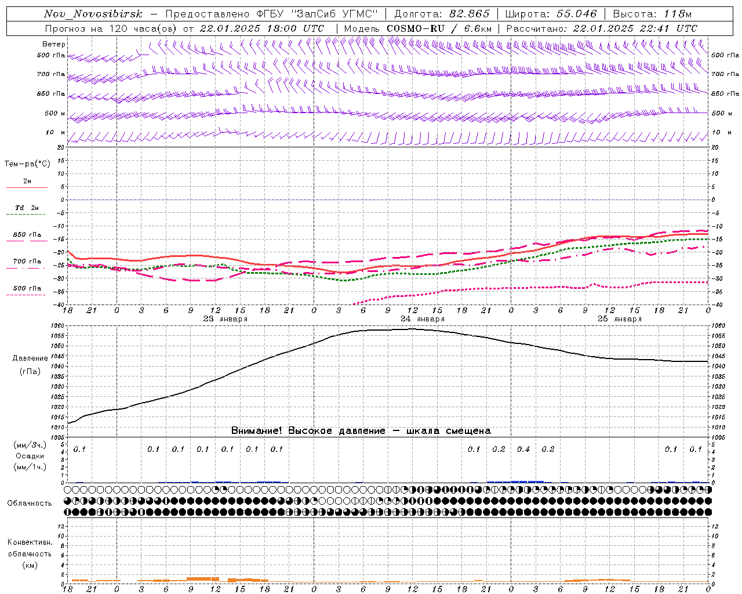Click the 1060 value on the left pressure axis

click(x=58, y=326)
